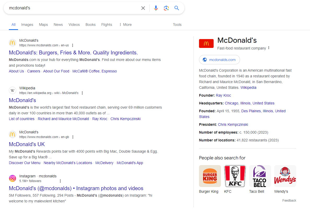Open the Discover Our Menu sitelink
Viewport: 310px width, 212px height.
pos(25,163)
